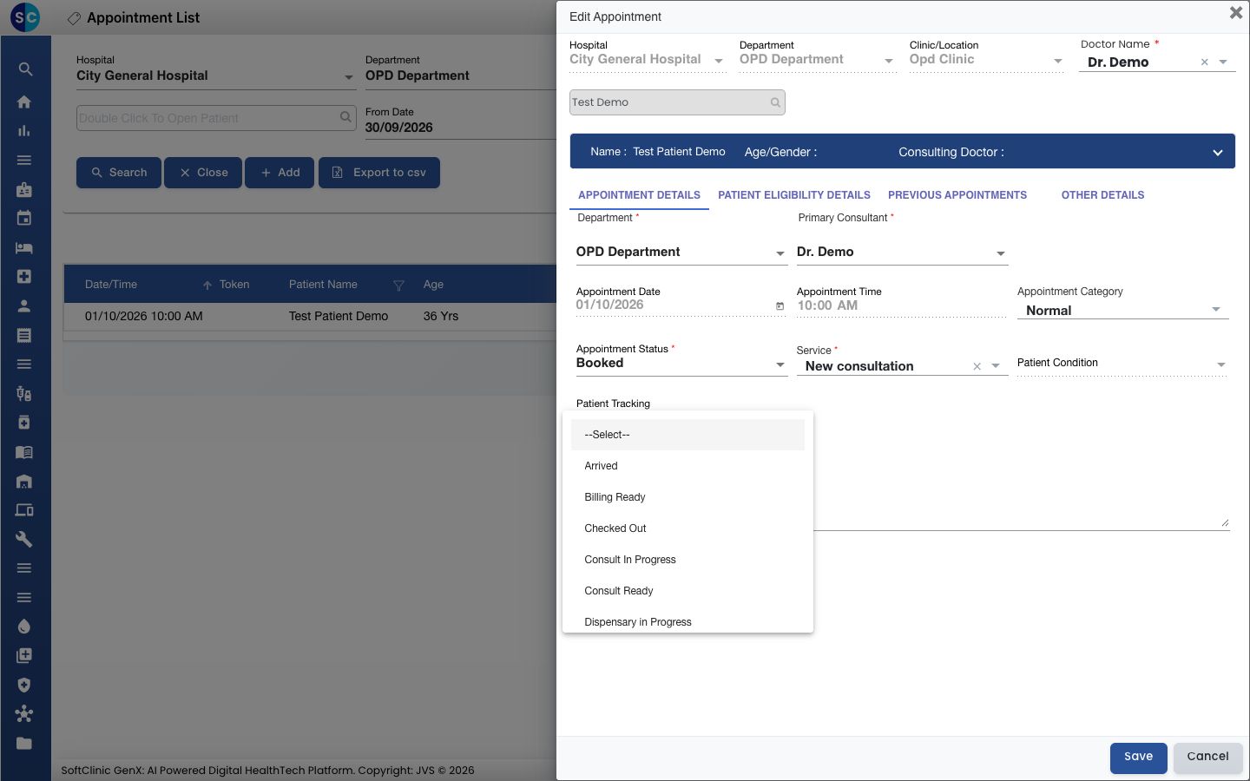Screen dimensions: 1250x781
Task: Click the medicine bottle sidebar icon
Action: pyautogui.click(x=24, y=423)
